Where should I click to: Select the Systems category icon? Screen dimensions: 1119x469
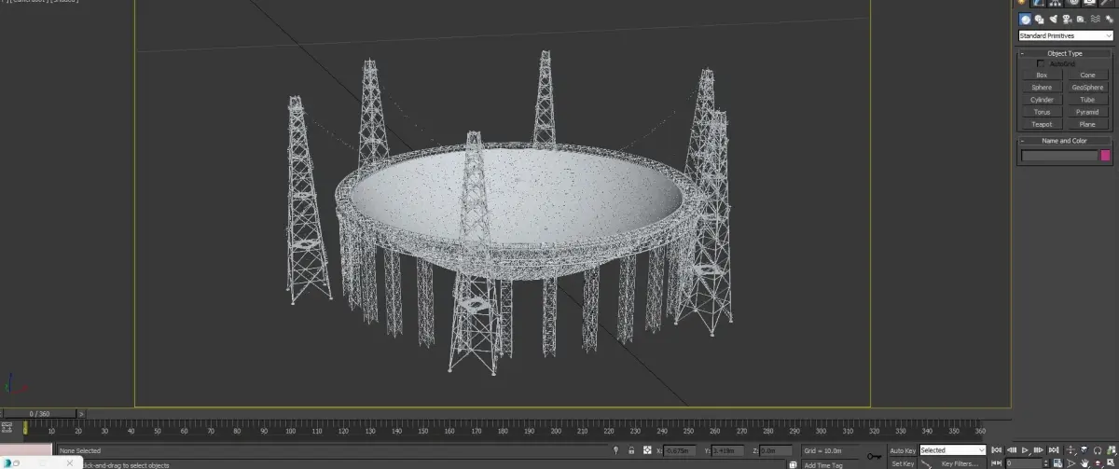pyautogui.click(x=1110, y=20)
